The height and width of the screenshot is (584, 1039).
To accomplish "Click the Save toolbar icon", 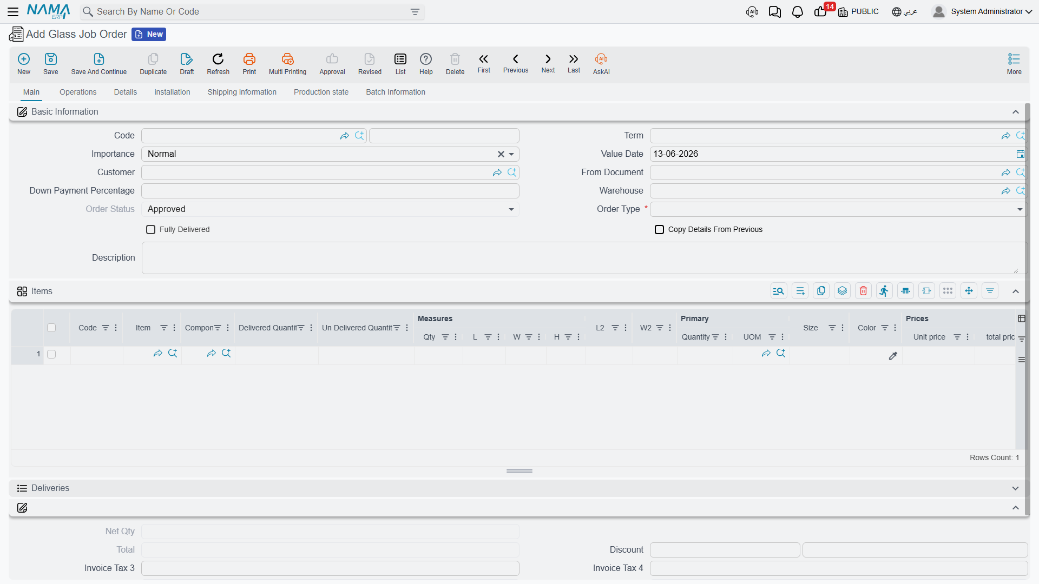I will coord(50,64).
